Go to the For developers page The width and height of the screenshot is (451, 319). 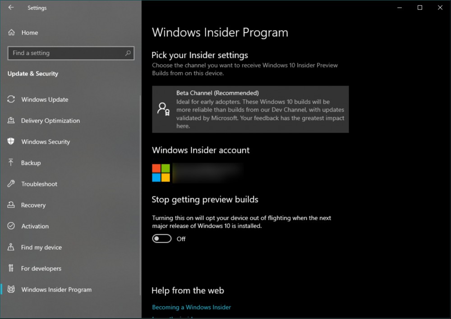[70, 268]
